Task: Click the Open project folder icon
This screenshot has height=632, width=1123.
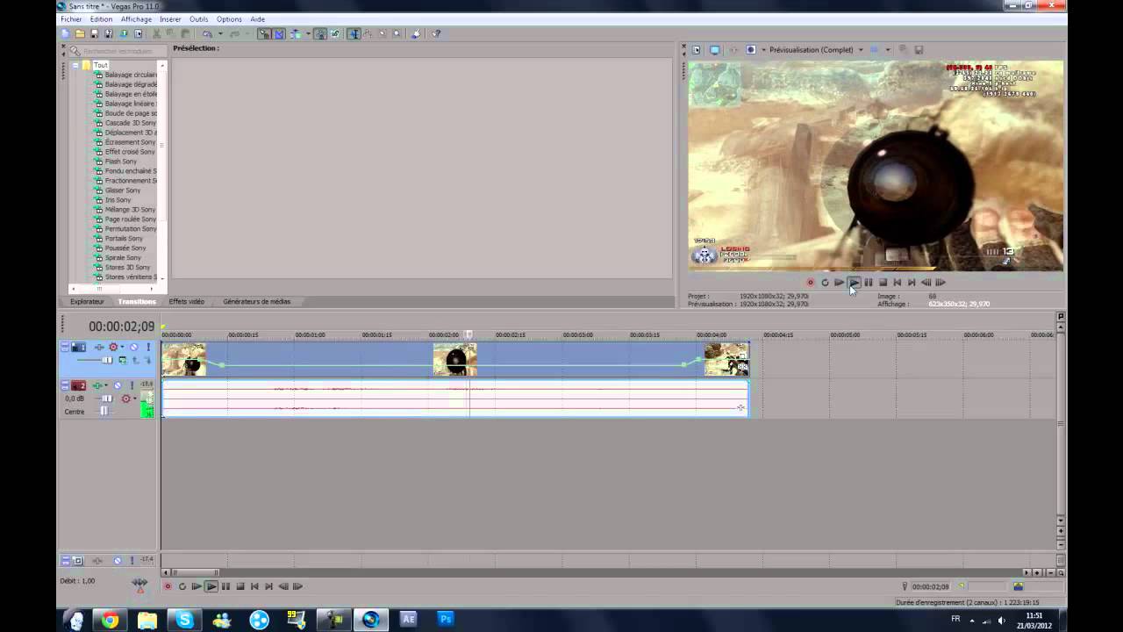Action: (80, 33)
